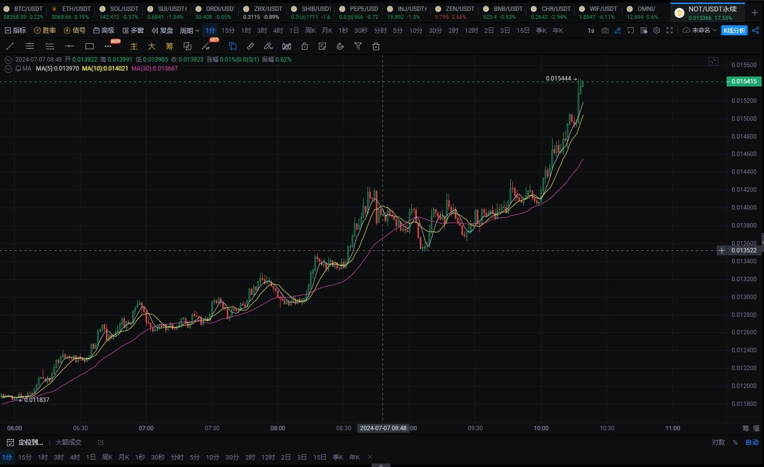The height and width of the screenshot is (467, 764).
Task: Enter fullscreen chart mode
Action: pos(669,30)
